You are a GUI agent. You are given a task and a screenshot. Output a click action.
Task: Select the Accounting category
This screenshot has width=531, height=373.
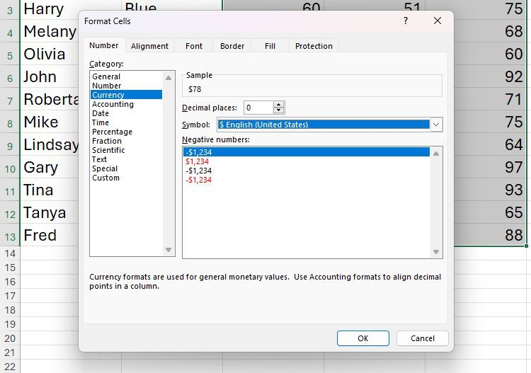113,104
